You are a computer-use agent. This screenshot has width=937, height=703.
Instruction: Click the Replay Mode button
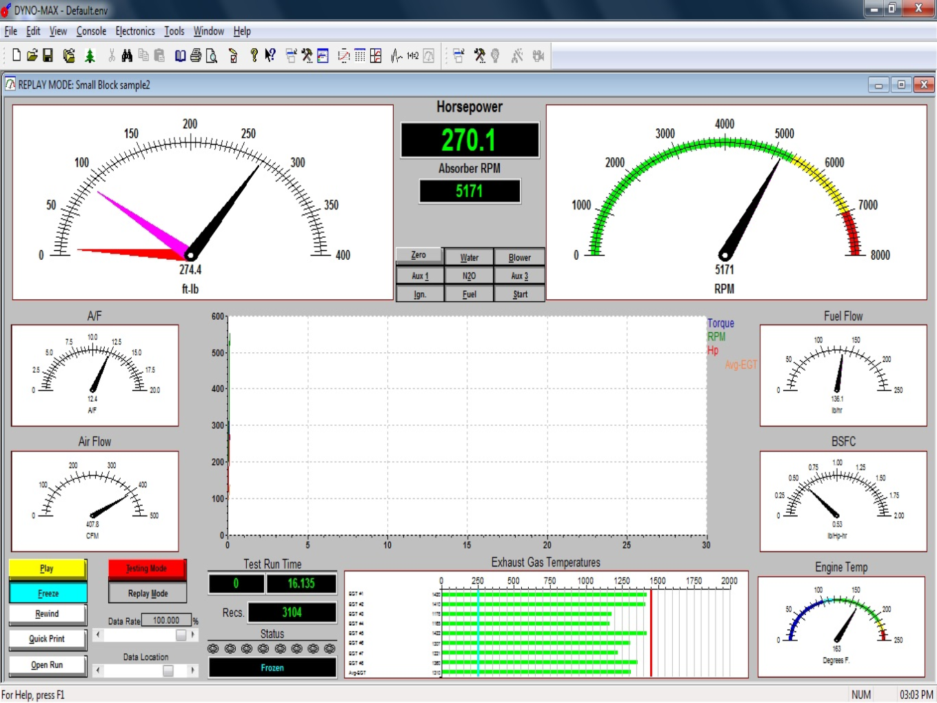point(148,593)
